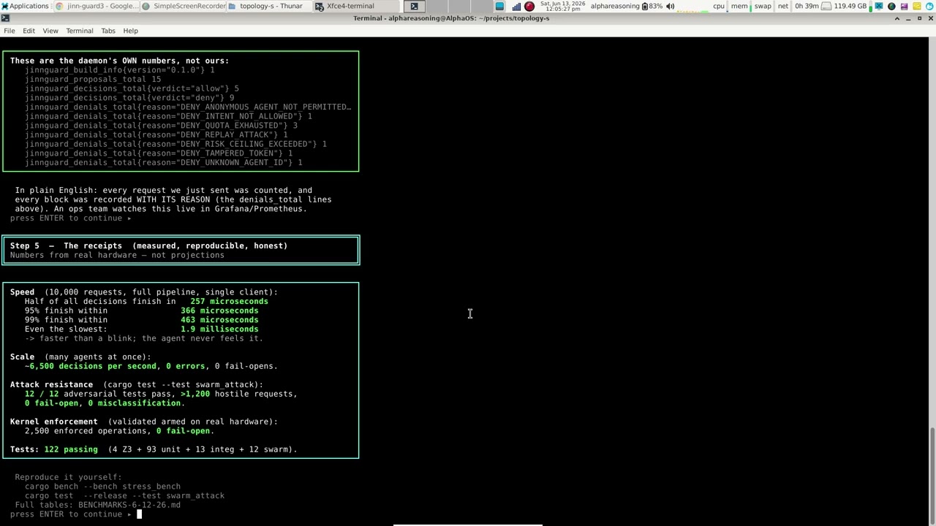Open the volume speaker icon

(670, 6)
